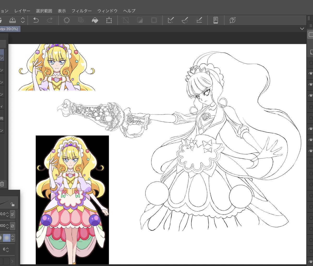Open the レイヤー menu
Screen dimensions: 313x266
coord(22,11)
